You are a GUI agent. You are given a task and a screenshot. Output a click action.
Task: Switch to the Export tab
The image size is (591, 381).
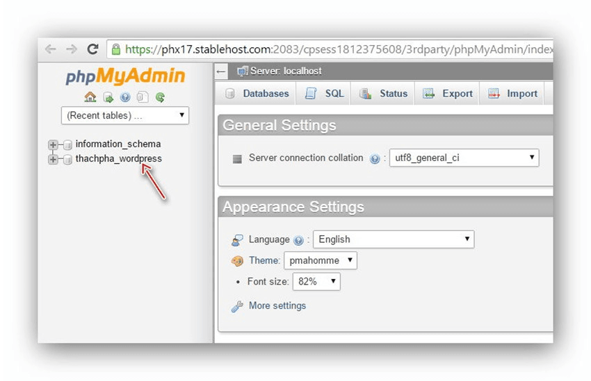tap(447, 93)
